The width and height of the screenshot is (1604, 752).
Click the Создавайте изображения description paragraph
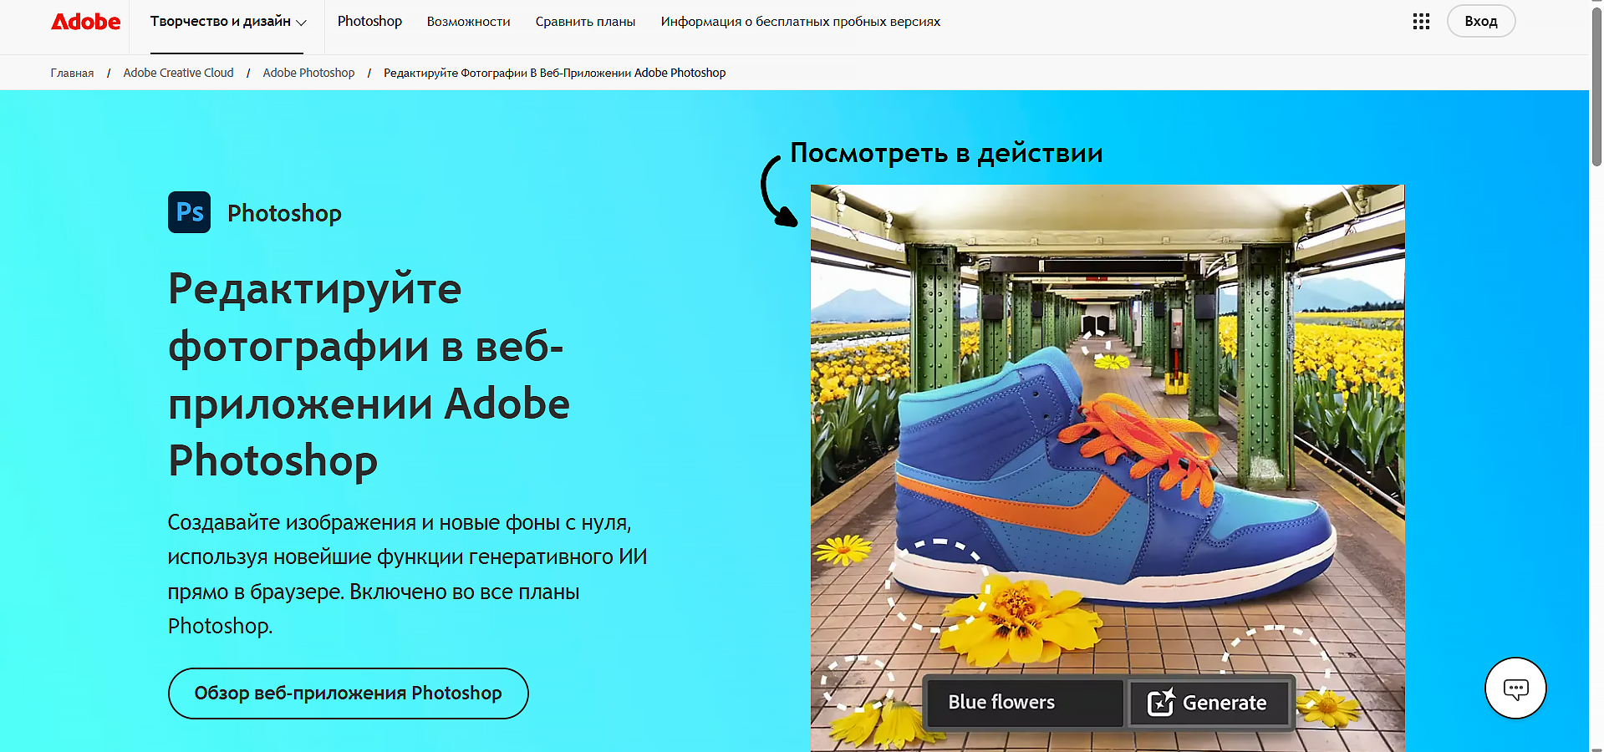point(407,574)
